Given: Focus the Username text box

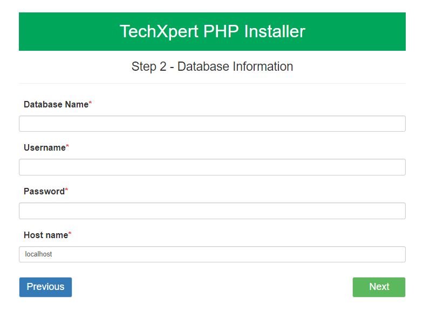Looking at the screenshot, I should 212,167.
